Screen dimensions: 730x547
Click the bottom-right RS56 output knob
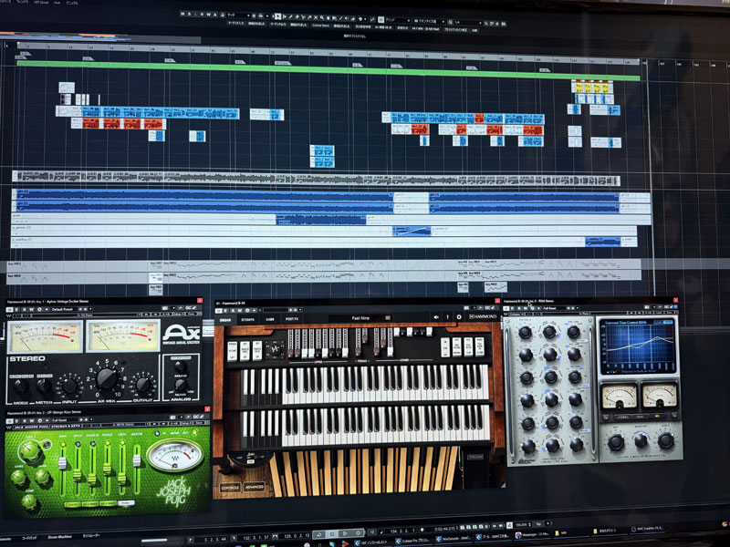[x=665, y=440]
